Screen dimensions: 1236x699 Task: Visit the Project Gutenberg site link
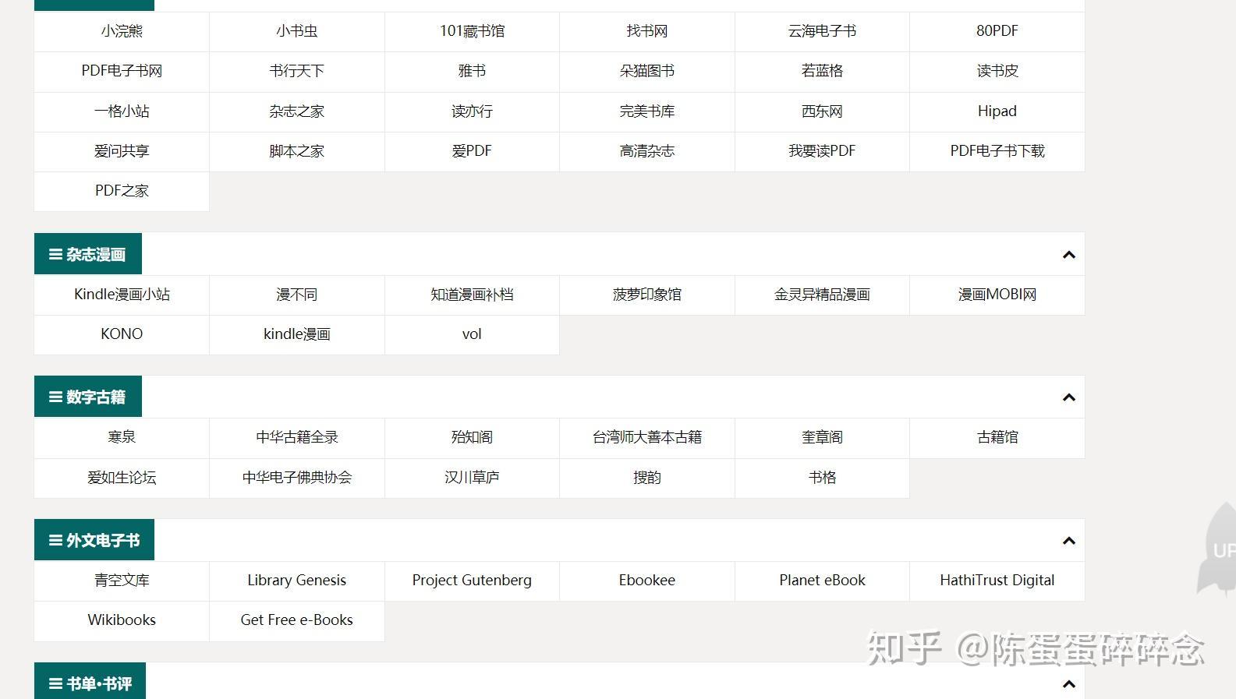(x=472, y=581)
